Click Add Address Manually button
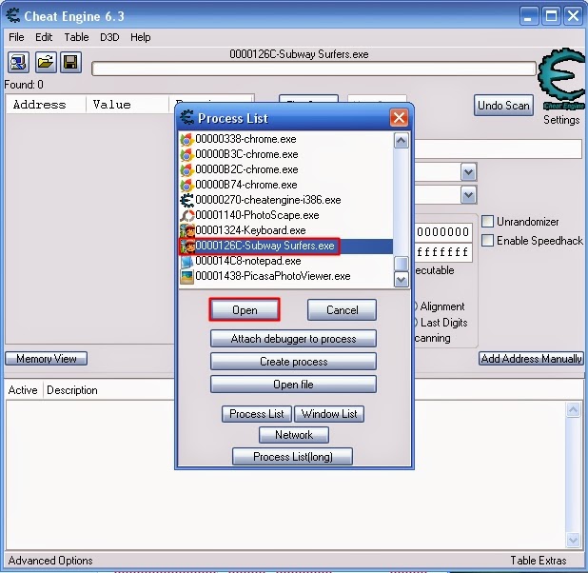 [x=531, y=358]
